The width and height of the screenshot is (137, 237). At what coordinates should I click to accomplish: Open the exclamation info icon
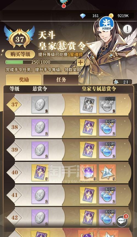pyautogui.click(x=127, y=29)
